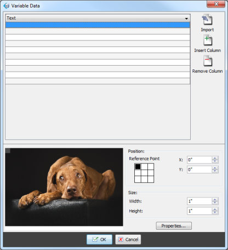
Task: Click the Variable Data app icon in title bar
Action: pyautogui.click(x=7, y=6)
